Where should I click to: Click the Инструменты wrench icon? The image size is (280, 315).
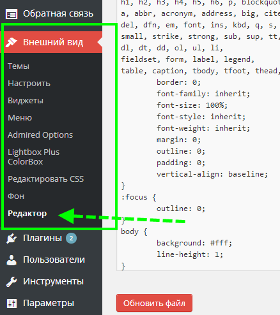[12, 282]
